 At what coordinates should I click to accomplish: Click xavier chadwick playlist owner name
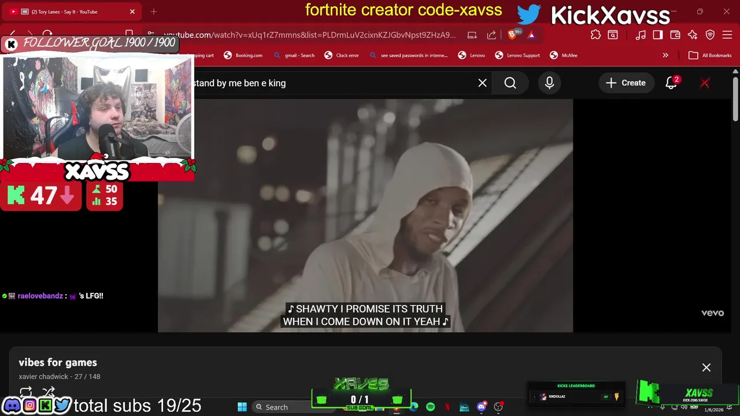point(43,377)
